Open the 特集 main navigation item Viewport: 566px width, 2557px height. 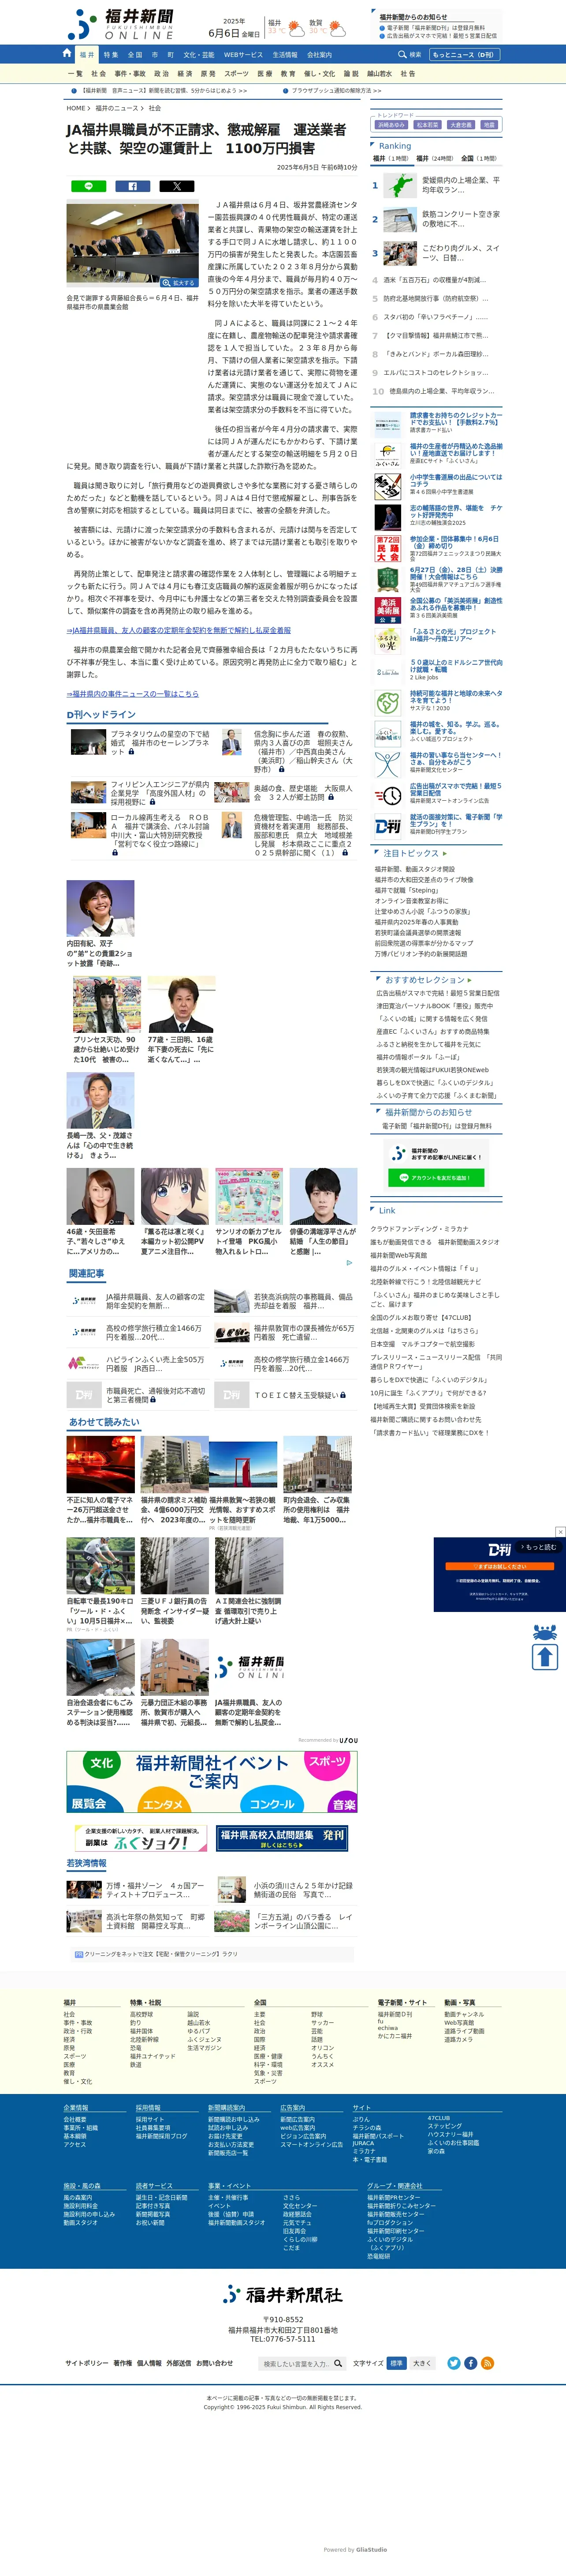(111, 55)
